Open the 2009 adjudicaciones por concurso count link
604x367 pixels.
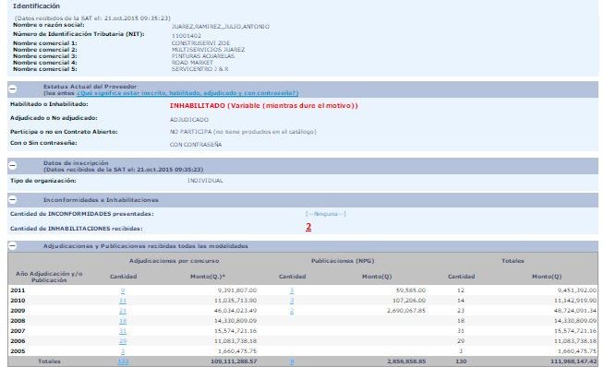123,311
